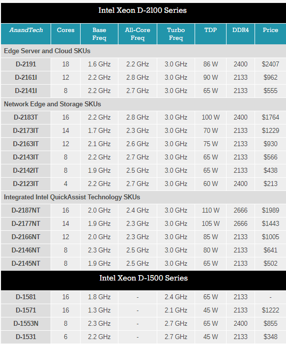Screen dimensions: 286x344
Task: Select the D-2173IT model name
Action: [x=26, y=131]
